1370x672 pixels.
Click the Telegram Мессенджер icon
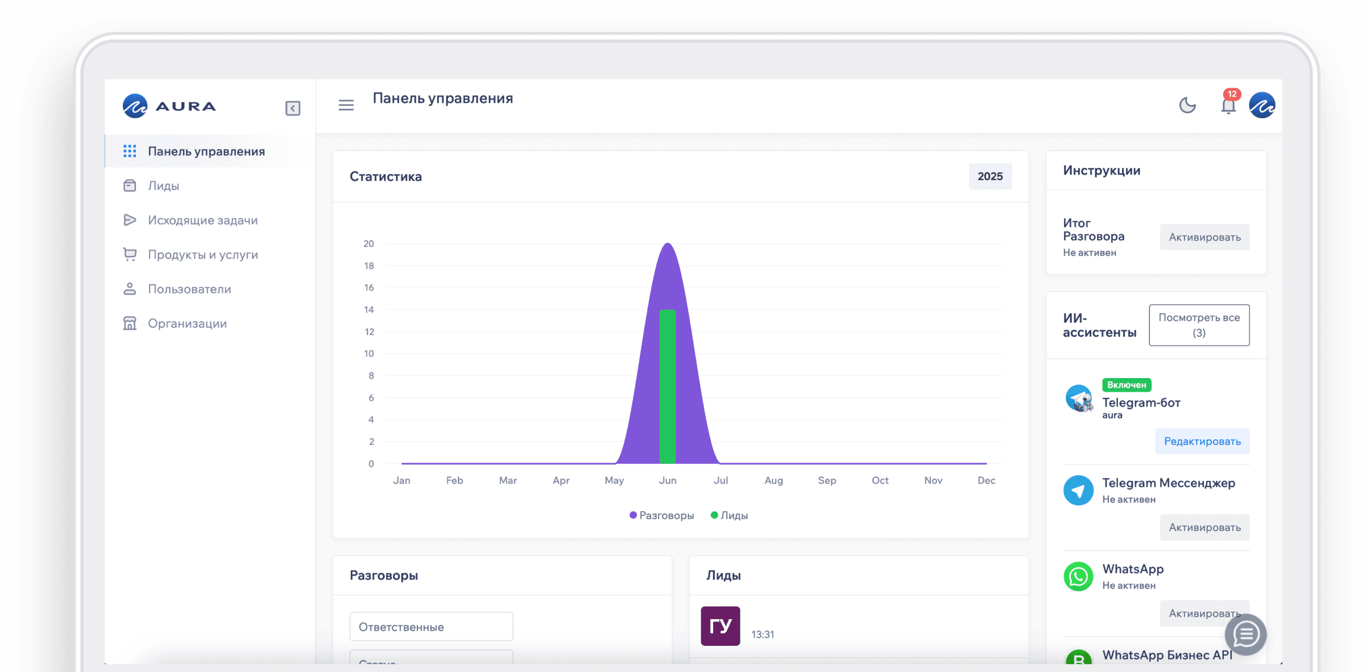tap(1078, 490)
